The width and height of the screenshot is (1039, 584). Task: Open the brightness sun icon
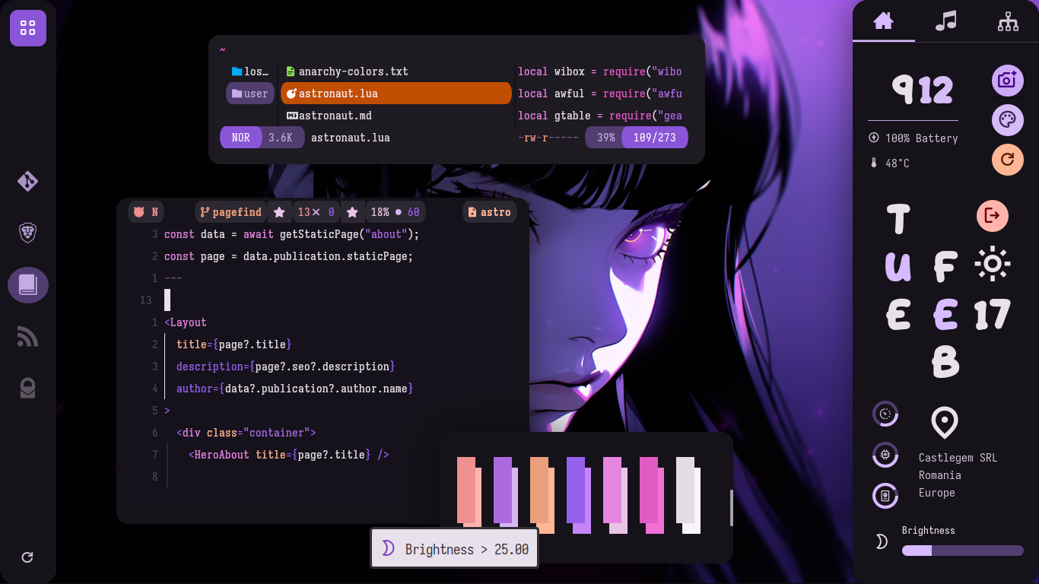coord(992,265)
